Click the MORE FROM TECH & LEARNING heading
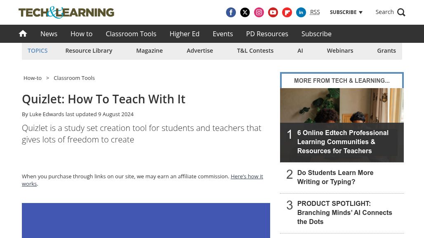424x238 pixels. [342, 81]
